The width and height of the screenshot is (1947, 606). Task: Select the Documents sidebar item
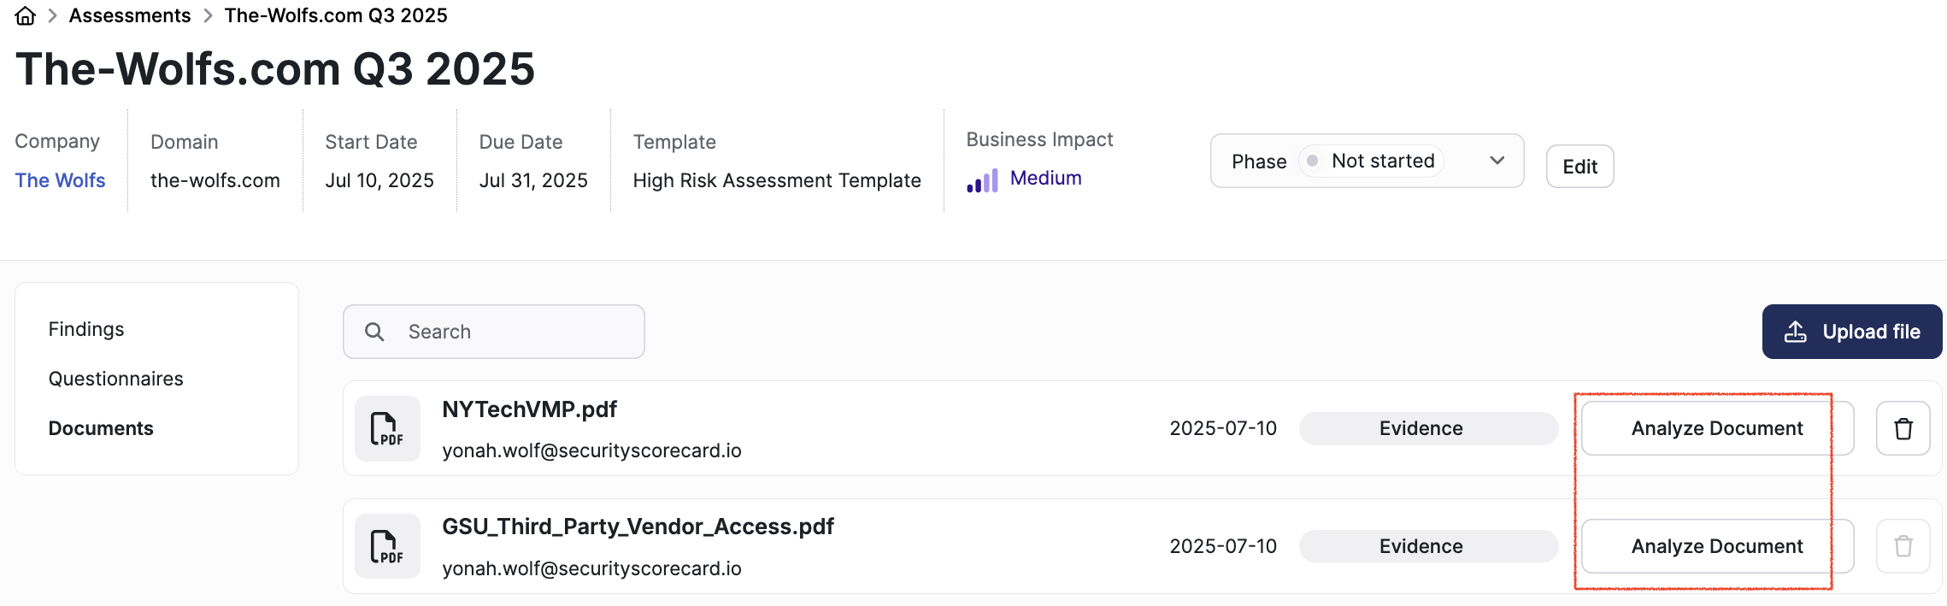click(x=101, y=428)
